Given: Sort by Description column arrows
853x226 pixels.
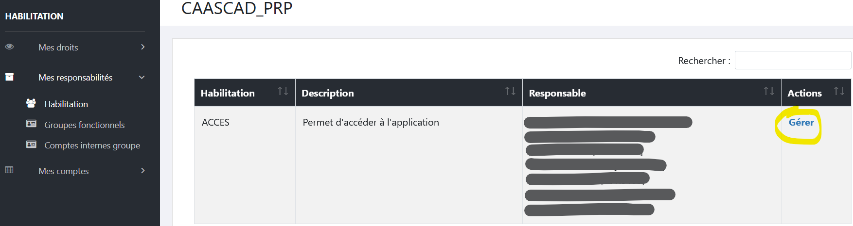Looking at the screenshot, I should point(510,91).
